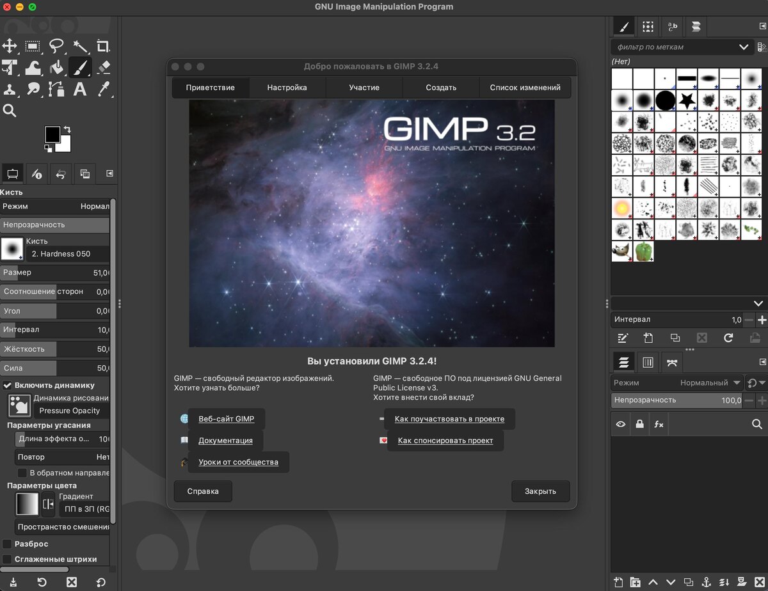Expand the assign-tags dropdown below brushes grid
The width and height of the screenshot is (768, 591).
click(x=758, y=303)
